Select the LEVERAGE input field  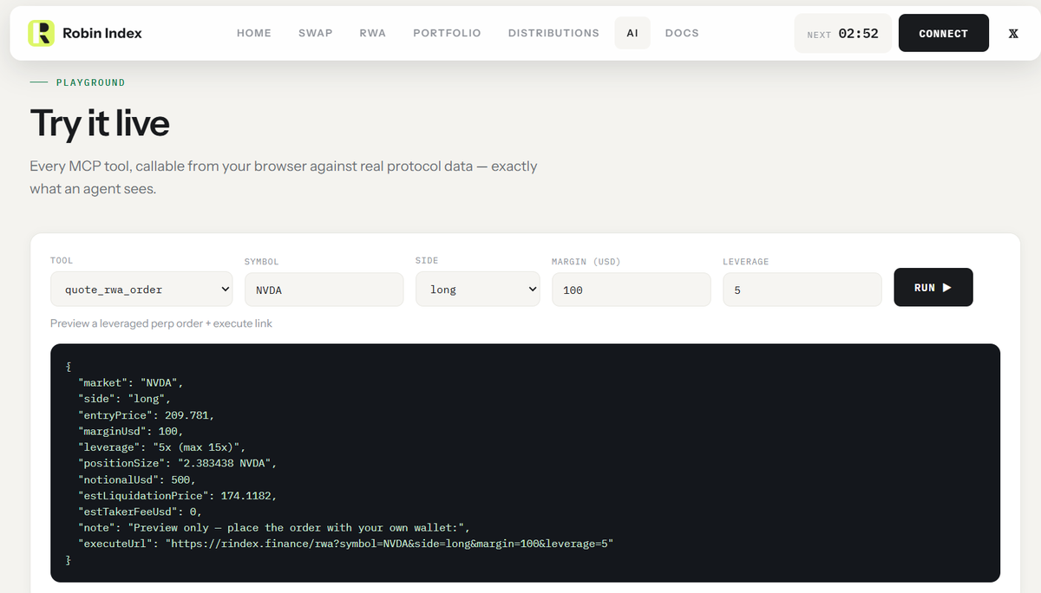tap(802, 290)
